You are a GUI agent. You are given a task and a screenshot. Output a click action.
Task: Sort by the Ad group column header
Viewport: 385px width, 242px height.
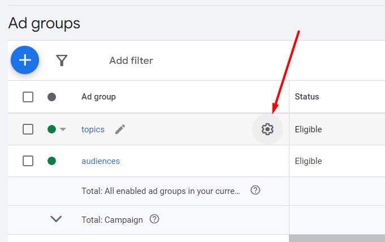tap(98, 97)
